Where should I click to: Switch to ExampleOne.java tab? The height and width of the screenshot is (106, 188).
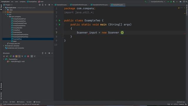click(61, 5)
